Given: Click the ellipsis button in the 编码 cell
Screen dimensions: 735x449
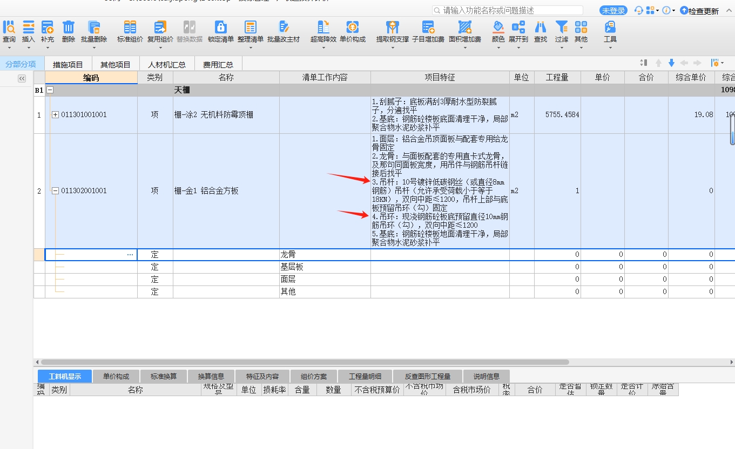Looking at the screenshot, I should 130,254.
